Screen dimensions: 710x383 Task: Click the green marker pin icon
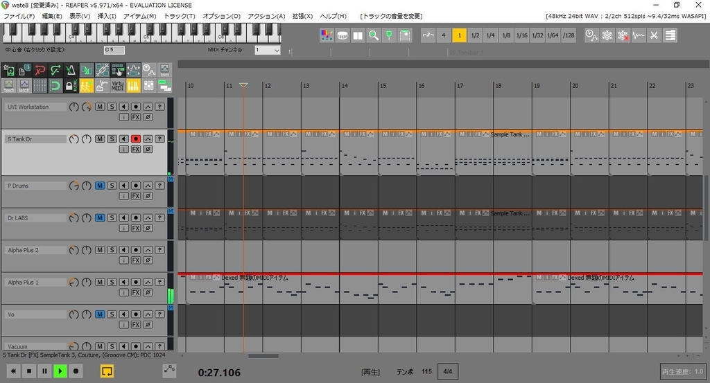point(389,35)
